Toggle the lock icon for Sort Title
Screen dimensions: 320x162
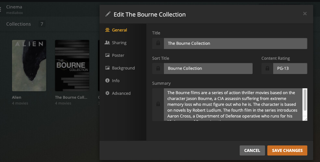coord(158,68)
